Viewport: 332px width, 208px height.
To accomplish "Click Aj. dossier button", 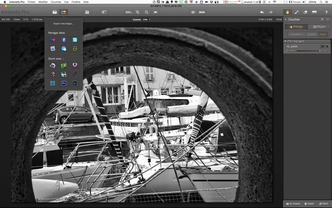I will coord(293,204).
